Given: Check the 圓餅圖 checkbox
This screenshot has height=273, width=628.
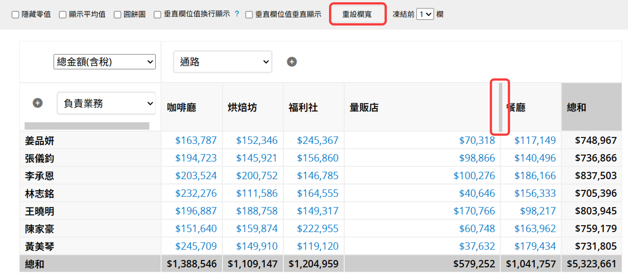Looking at the screenshot, I should 118,15.
